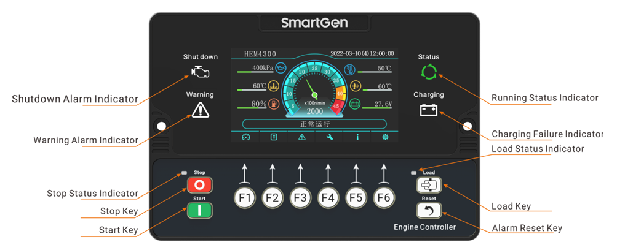Push the F6 function key

coord(384,197)
